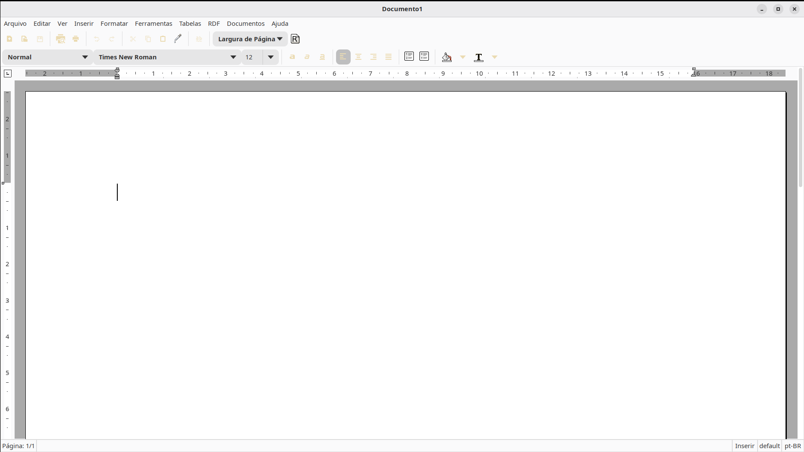This screenshot has height=452, width=804.
Task: Open the Inserir menu
Action: 84,24
